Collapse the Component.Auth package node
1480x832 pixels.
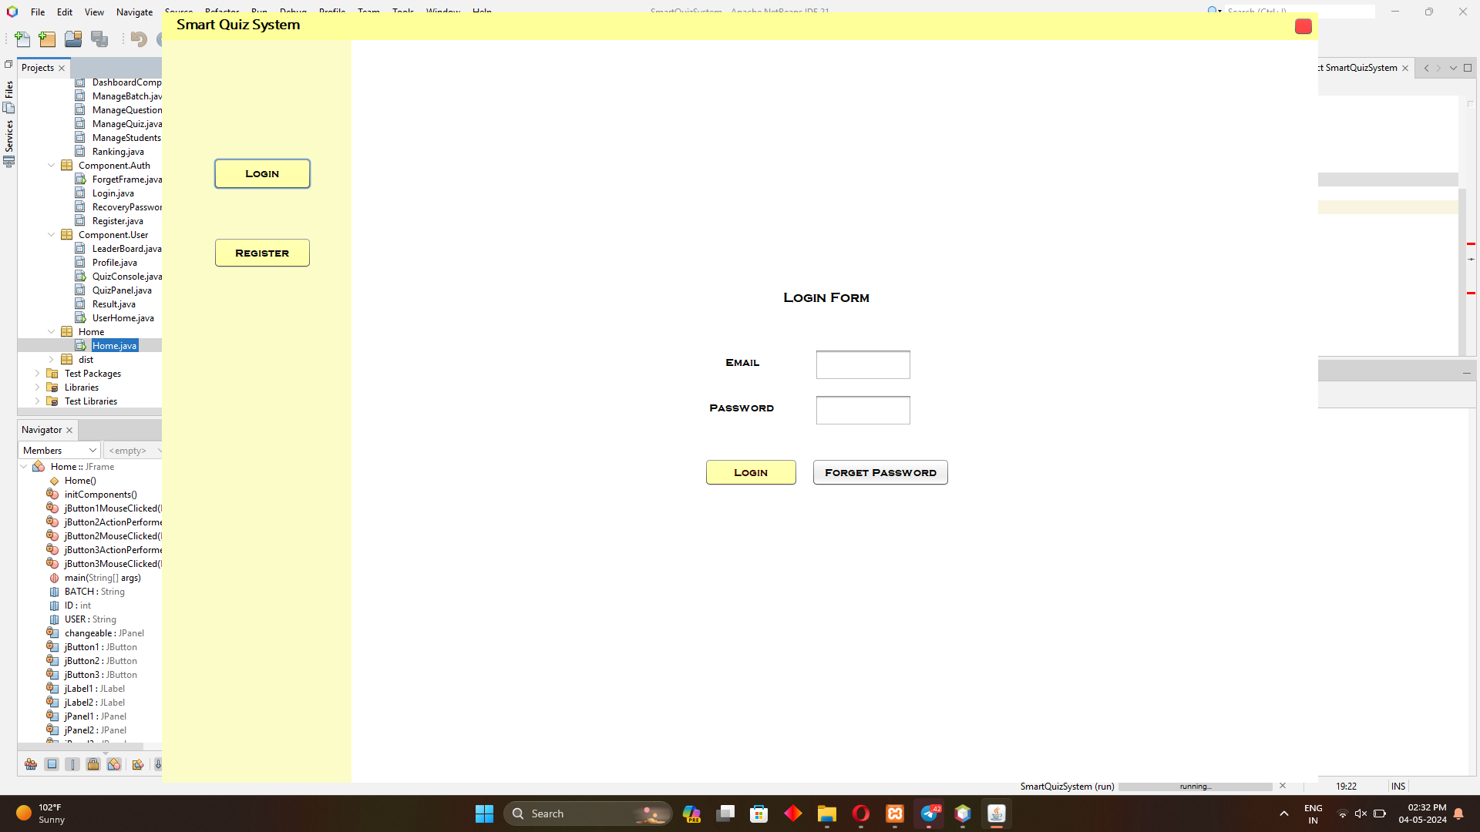pos(52,166)
